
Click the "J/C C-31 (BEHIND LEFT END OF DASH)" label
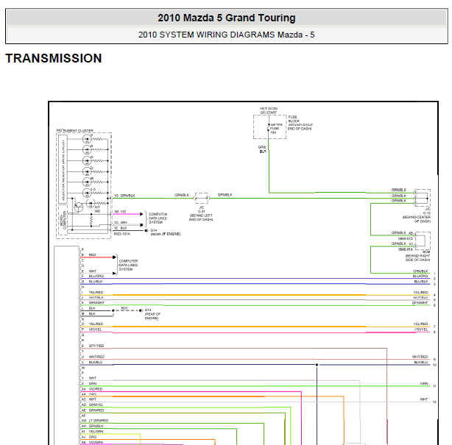tap(201, 213)
